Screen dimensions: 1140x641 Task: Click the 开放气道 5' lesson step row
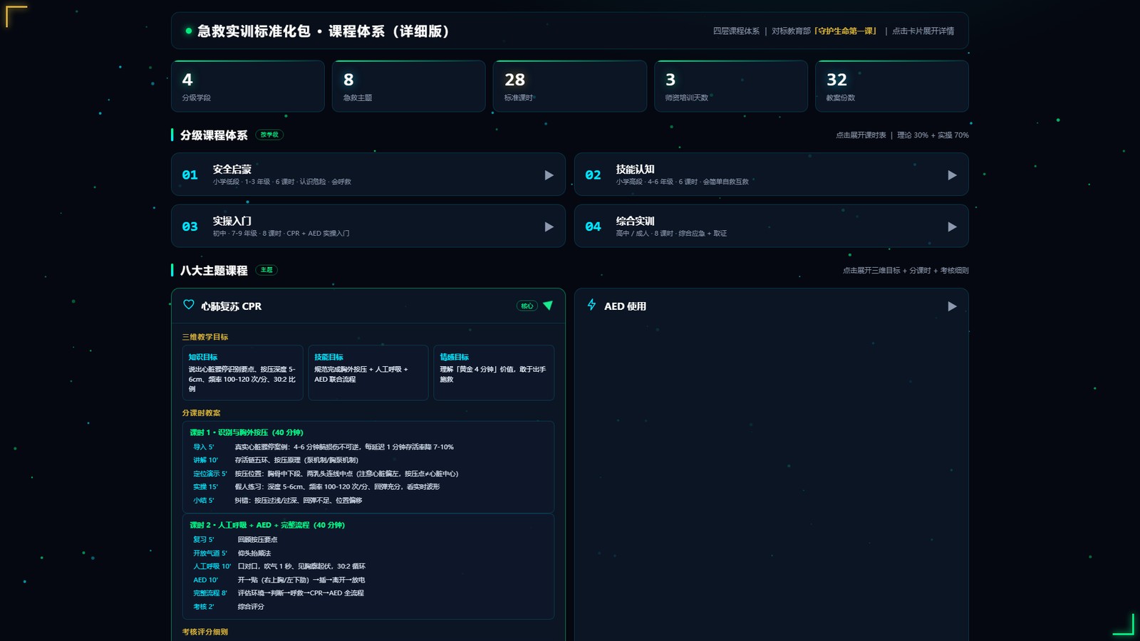[368, 553]
